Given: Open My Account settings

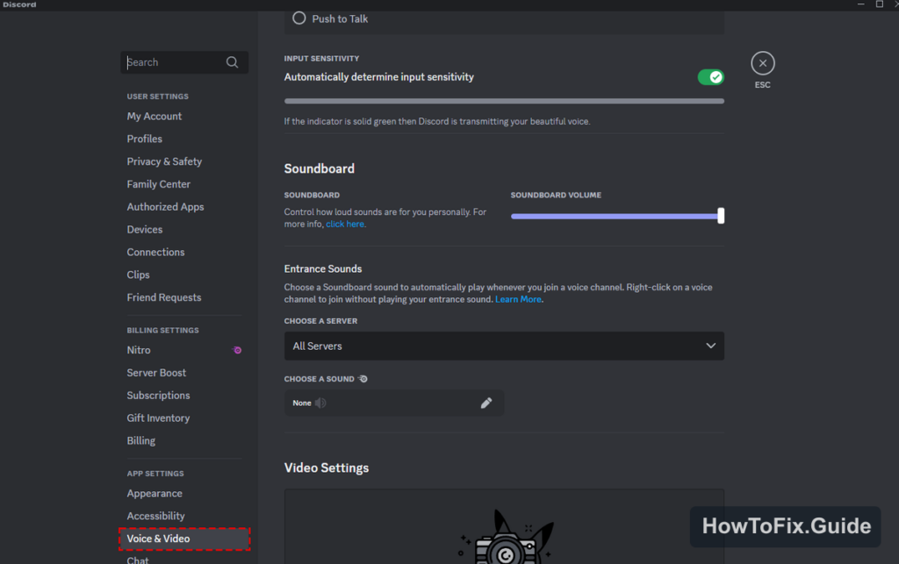Looking at the screenshot, I should 155,117.
